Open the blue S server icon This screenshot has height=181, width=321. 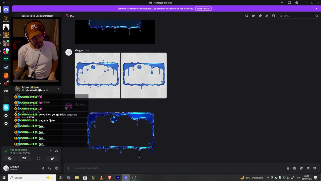click(6, 107)
